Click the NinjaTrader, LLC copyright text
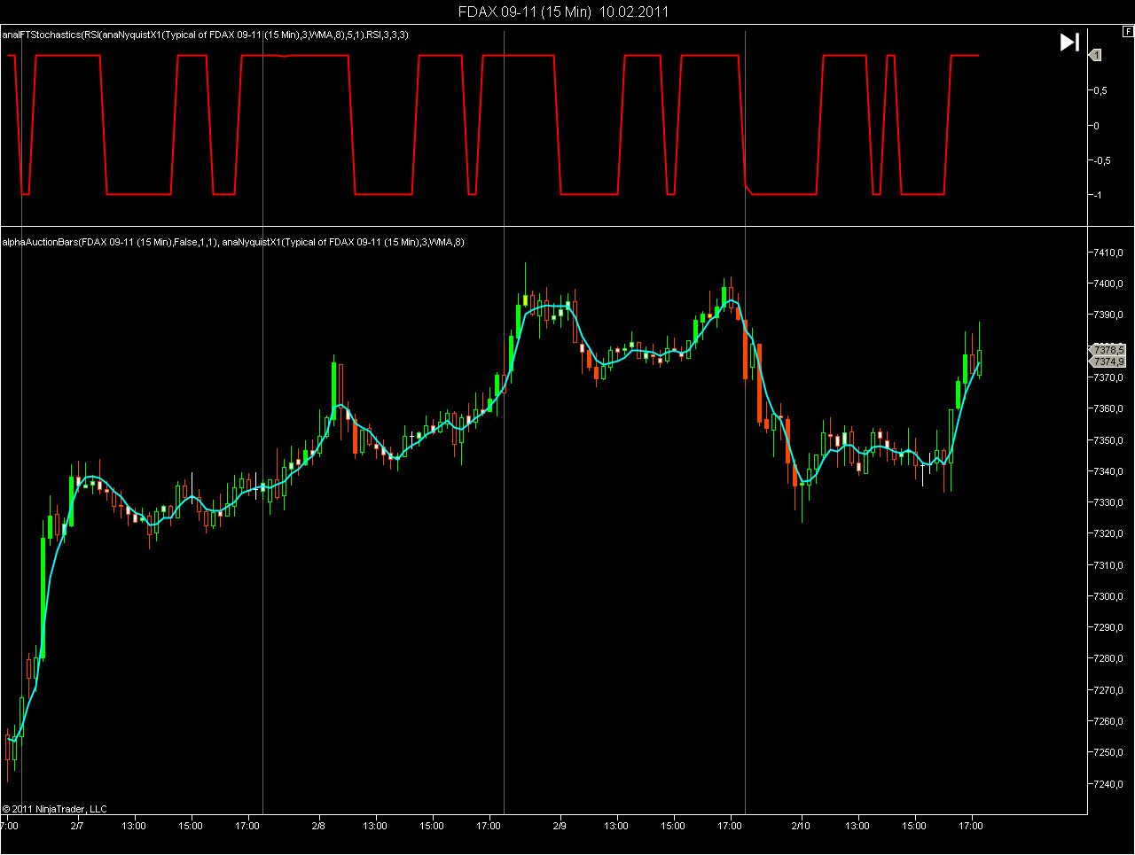The width and height of the screenshot is (1135, 855). [x=55, y=808]
